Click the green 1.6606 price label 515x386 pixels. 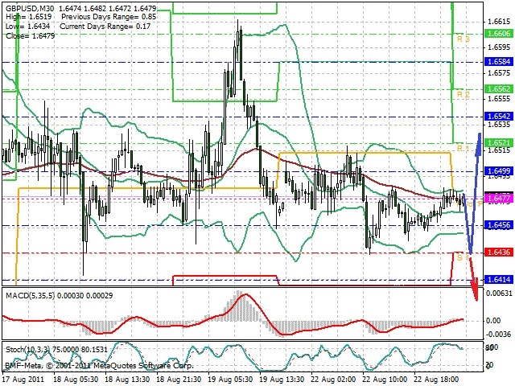[x=499, y=34]
